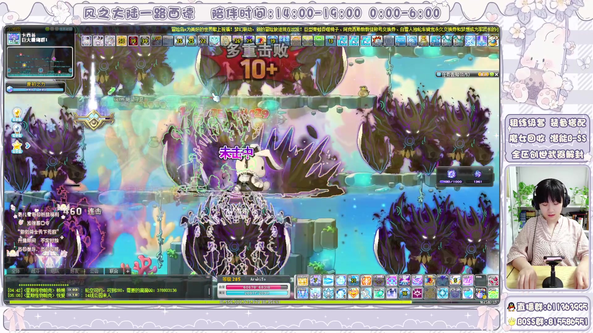Click the Kaxiweng map thumbnail icon

pos(13,39)
